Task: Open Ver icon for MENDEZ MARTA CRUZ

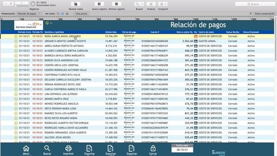Action: click(196, 99)
